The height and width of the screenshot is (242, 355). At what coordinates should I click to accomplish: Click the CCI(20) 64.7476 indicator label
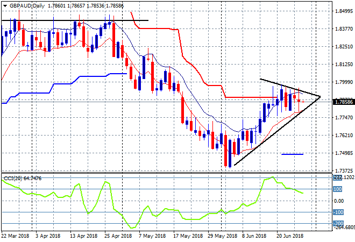[23, 179]
